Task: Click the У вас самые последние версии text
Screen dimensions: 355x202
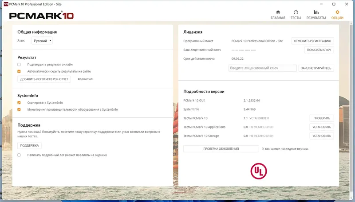Action: coord(285,149)
